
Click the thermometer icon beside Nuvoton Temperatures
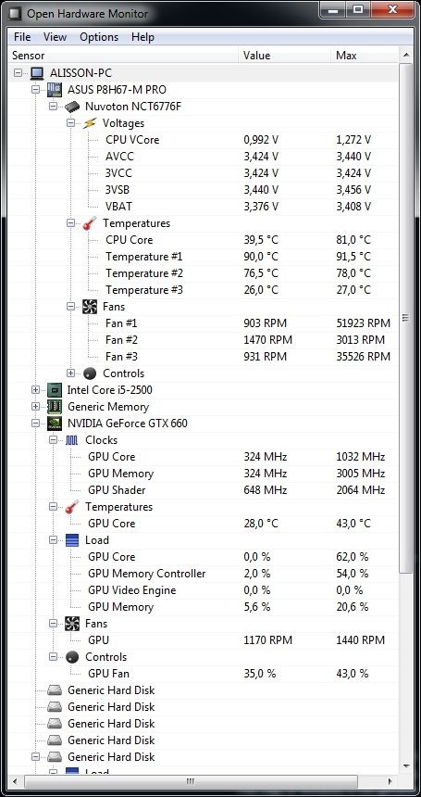[89, 223]
